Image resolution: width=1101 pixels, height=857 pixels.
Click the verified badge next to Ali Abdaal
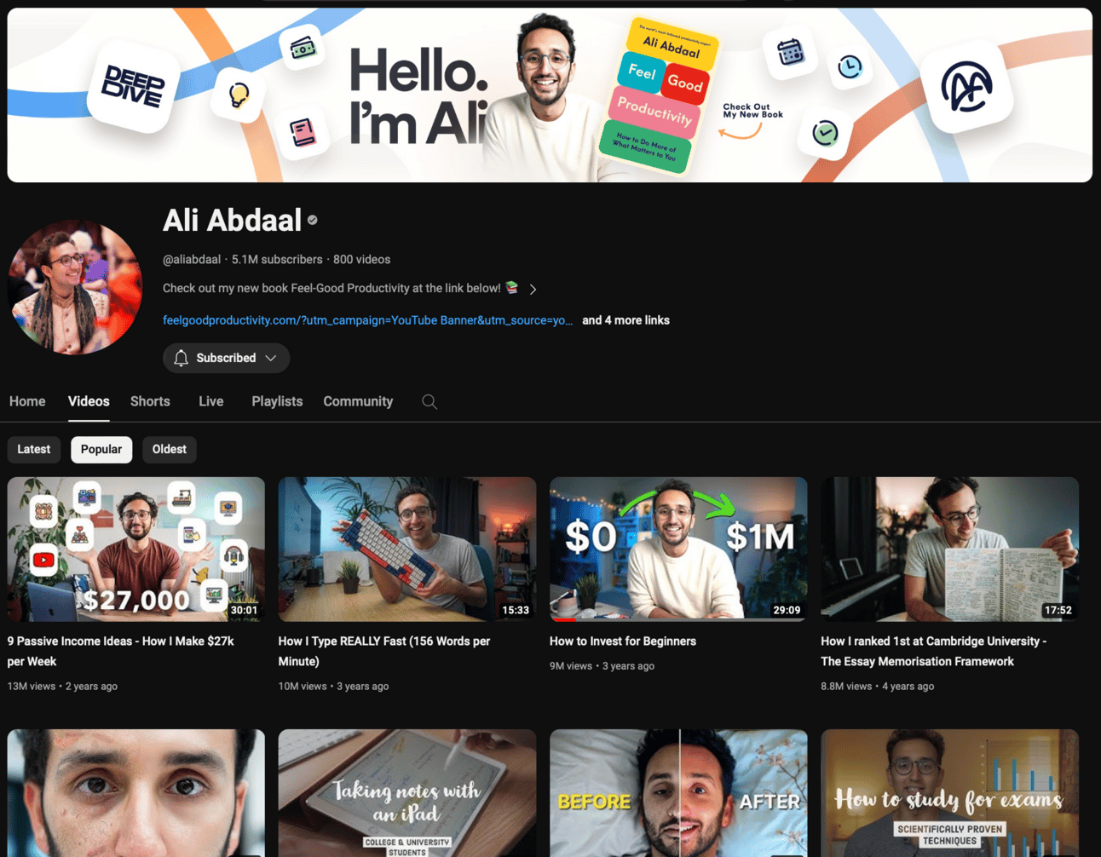(313, 220)
